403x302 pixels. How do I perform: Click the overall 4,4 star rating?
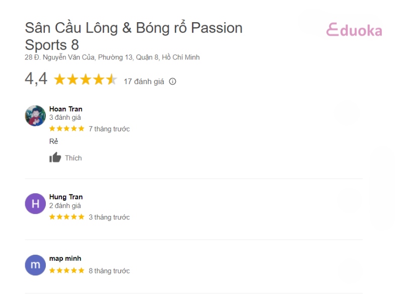(86, 80)
